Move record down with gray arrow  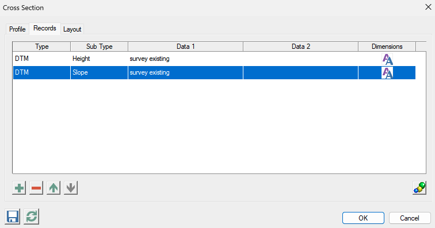click(x=71, y=188)
